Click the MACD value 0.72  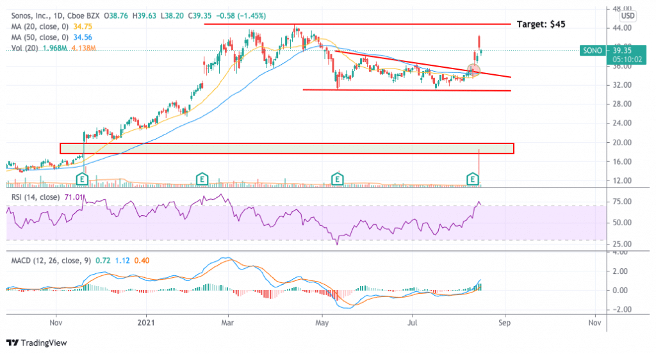coord(103,261)
